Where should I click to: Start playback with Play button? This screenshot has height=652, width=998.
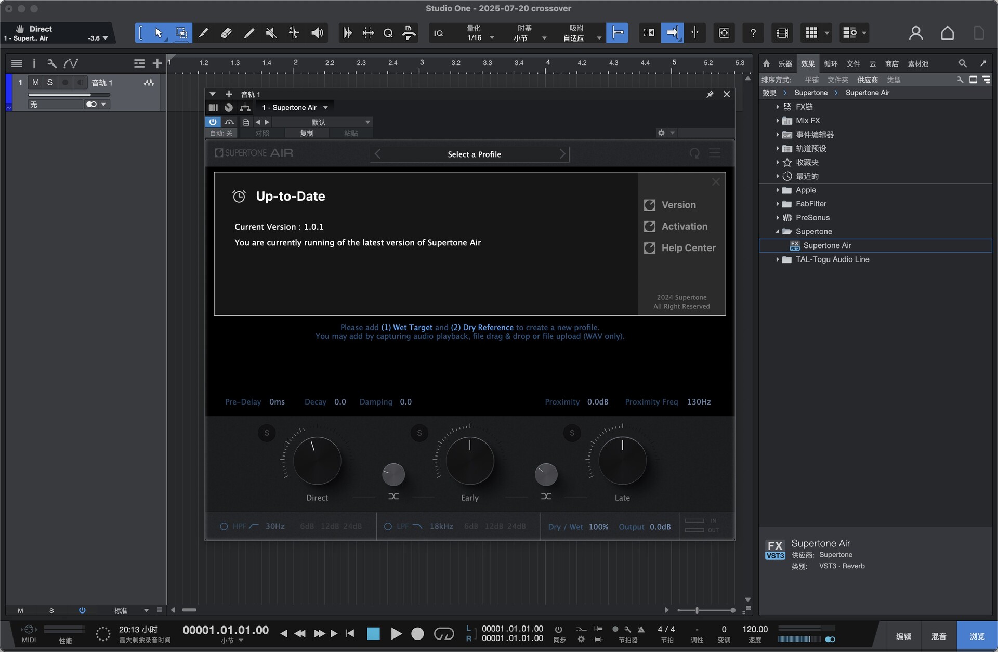[396, 633]
